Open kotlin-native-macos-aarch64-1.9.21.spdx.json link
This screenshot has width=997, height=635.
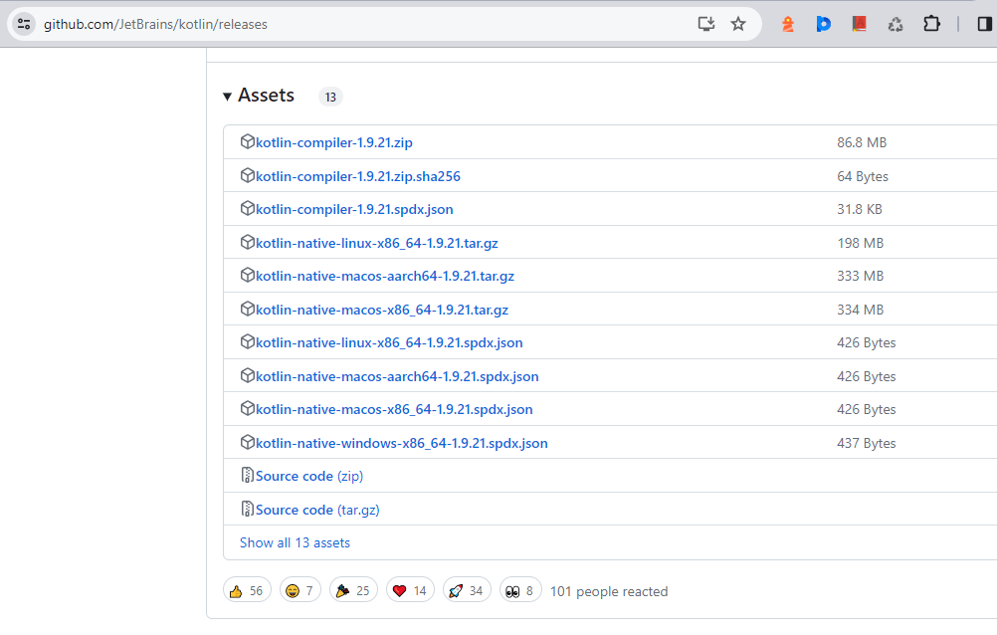coord(397,376)
